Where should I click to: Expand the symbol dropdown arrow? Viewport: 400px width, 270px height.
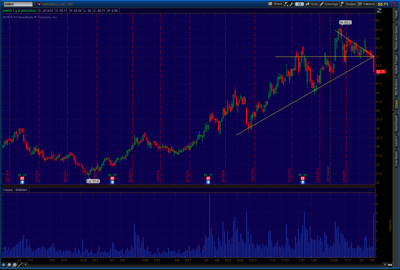pos(35,4)
